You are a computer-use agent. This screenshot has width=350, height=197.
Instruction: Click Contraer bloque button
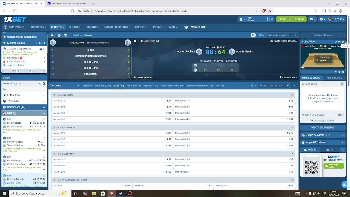click(x=323, y=35)
